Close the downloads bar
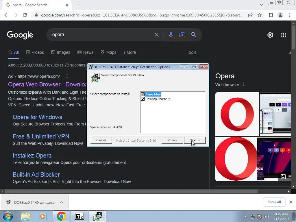This screenshot has width=296, height=222. 291,202
